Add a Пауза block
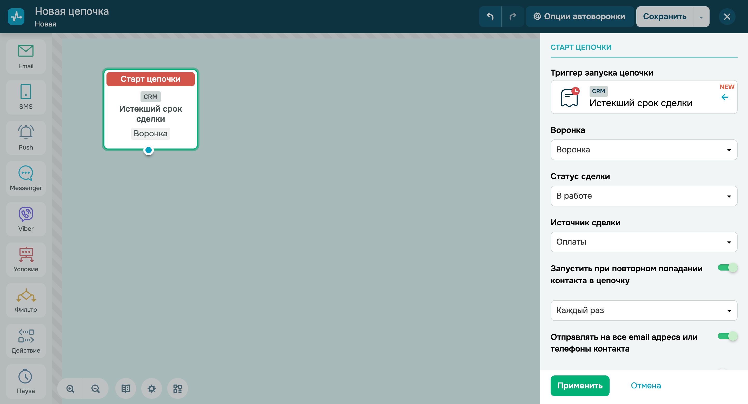 click(25, 381)
